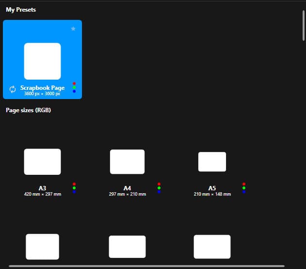
Task: Select the A5 page preset thumbnail
Action: [212, 162]
